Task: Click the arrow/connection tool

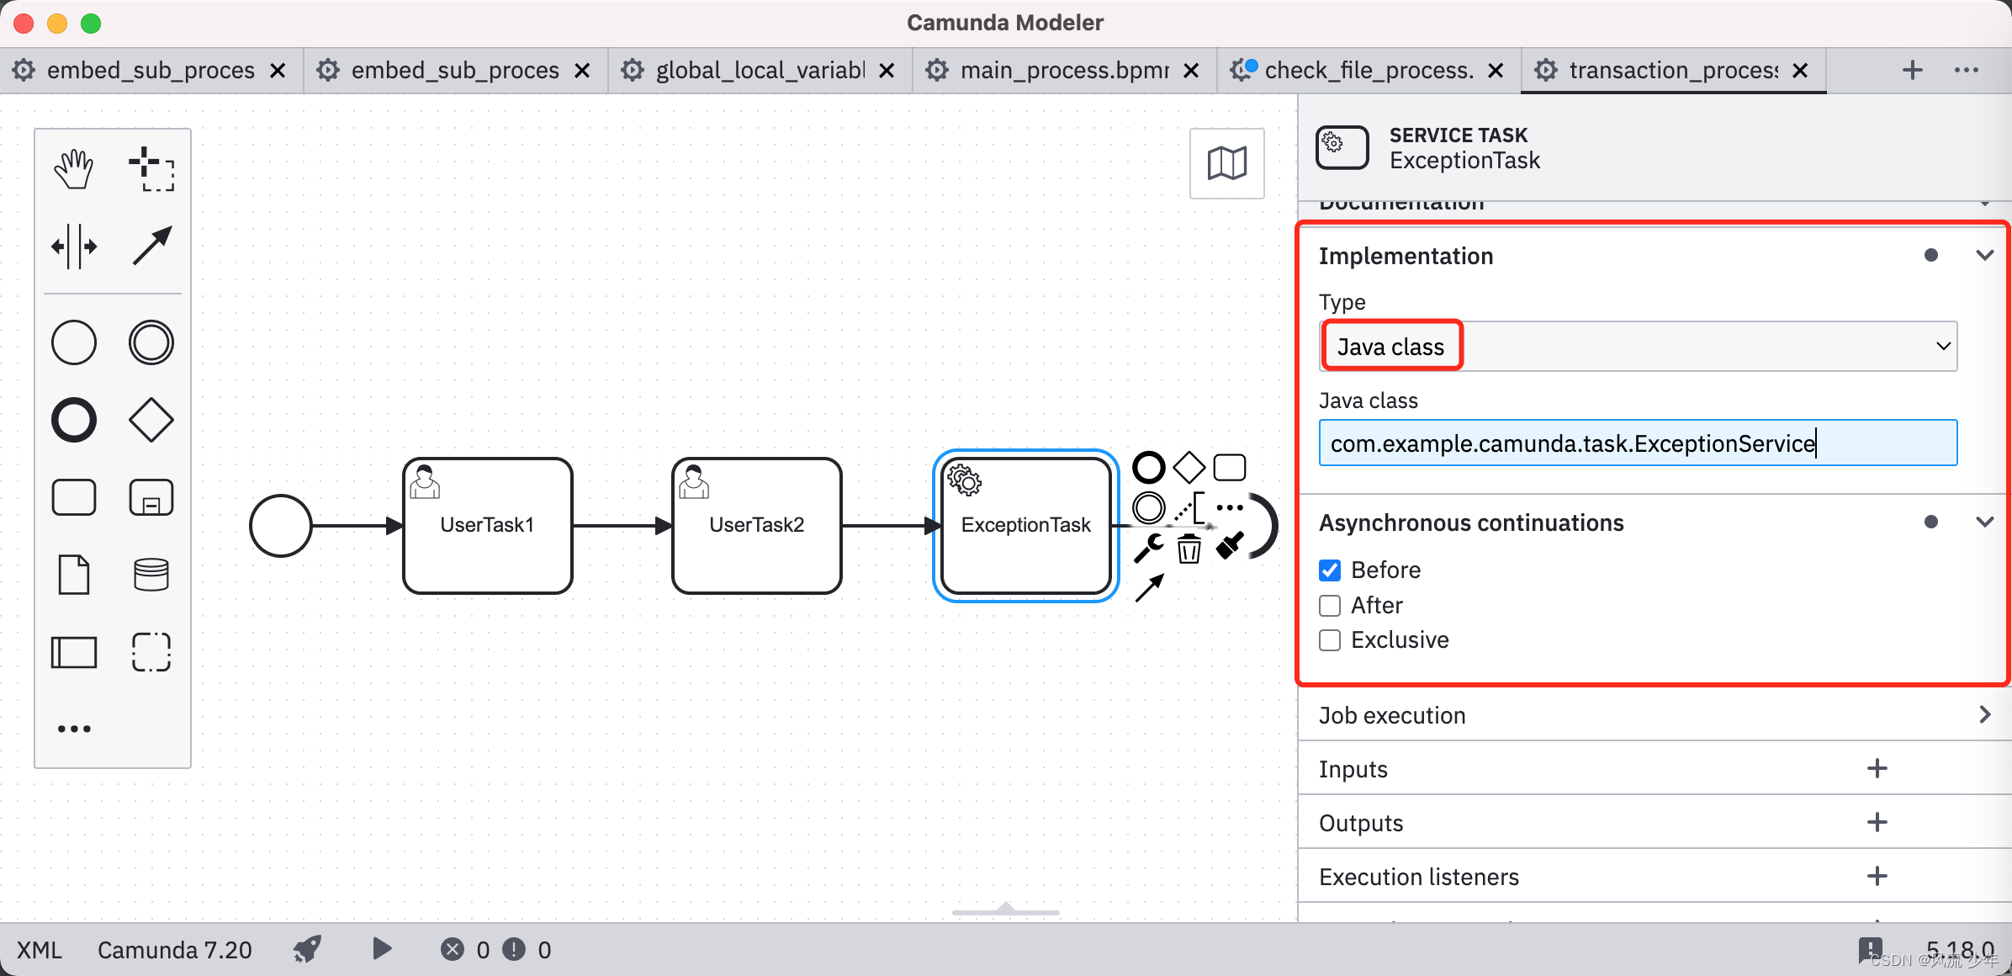Action: [151, 246]
